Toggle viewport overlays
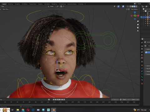150x112 pixels. click(123, 7)
